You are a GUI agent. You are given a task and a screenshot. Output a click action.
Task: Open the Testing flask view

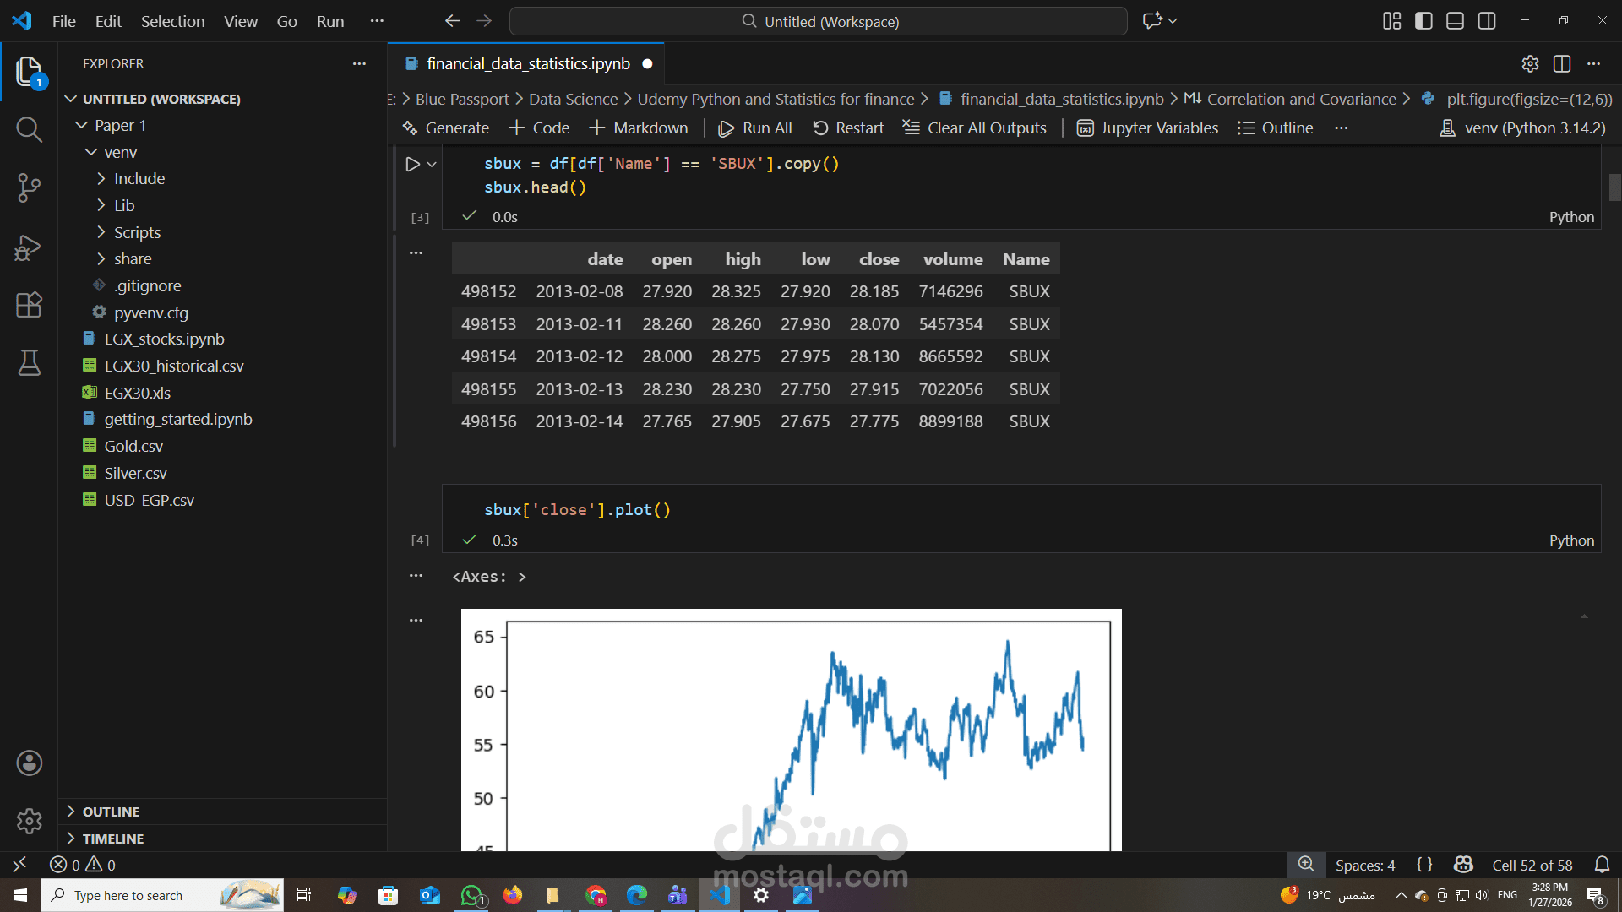point(29,363)
